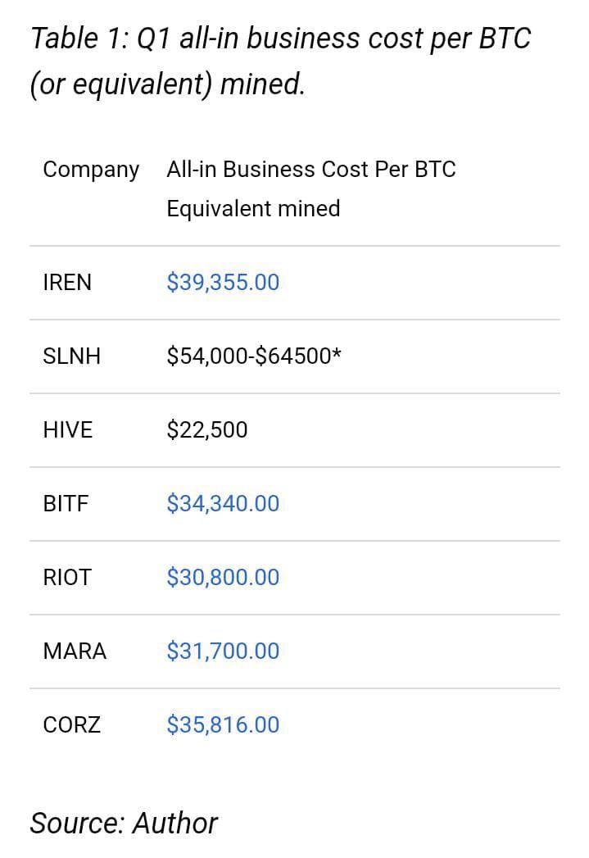
Task: Click the HIVE company name
Action: 68,429
